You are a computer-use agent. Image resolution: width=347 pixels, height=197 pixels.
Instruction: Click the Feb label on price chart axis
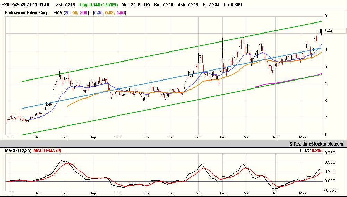point(223,137)
